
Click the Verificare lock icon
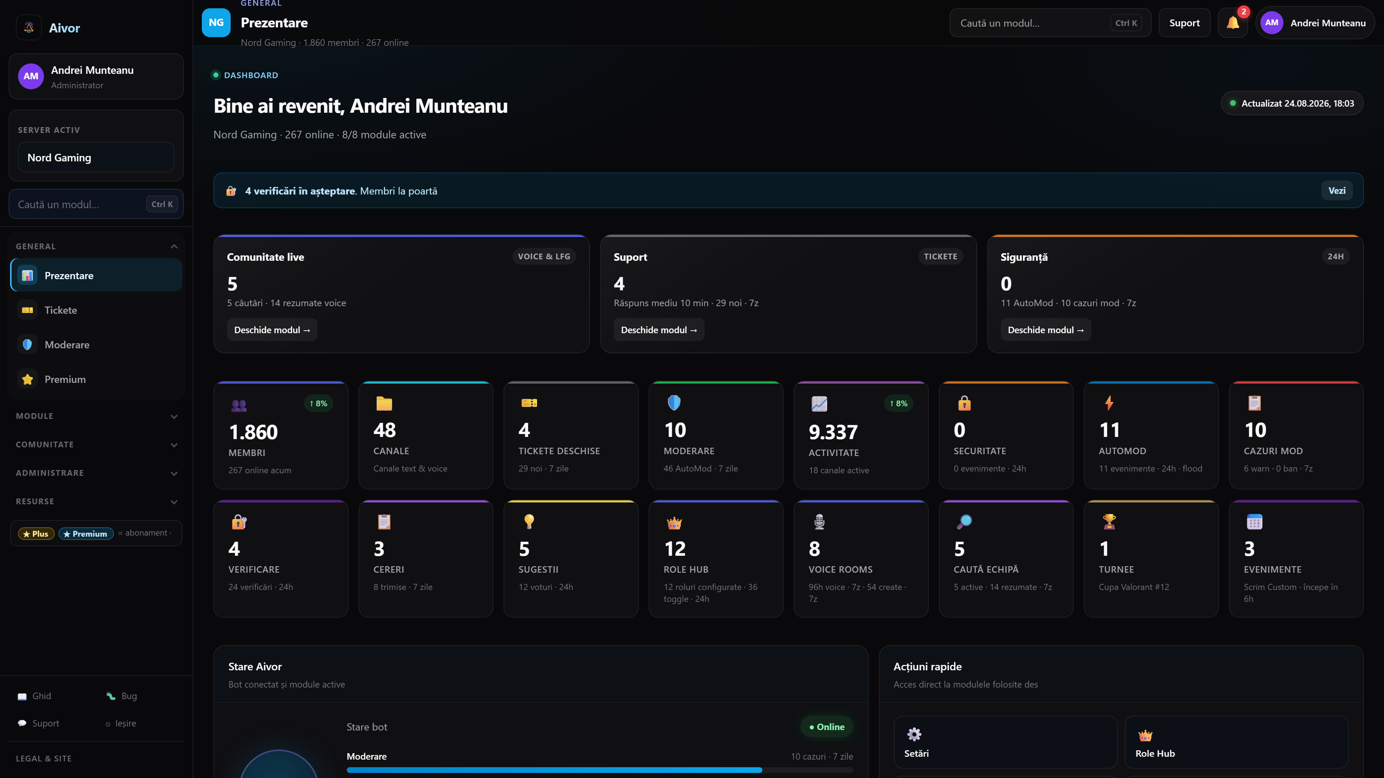tap(239, 521)
